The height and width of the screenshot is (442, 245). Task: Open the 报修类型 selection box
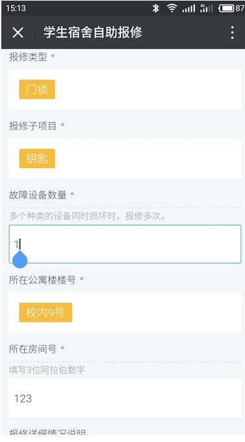[125, 89]
